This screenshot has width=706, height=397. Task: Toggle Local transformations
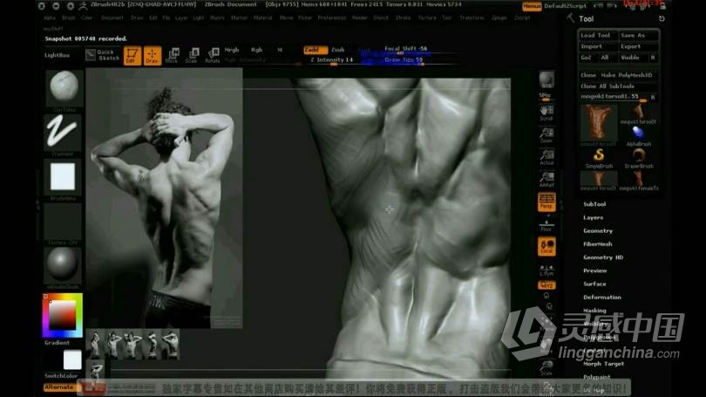[x=546, y=247]
